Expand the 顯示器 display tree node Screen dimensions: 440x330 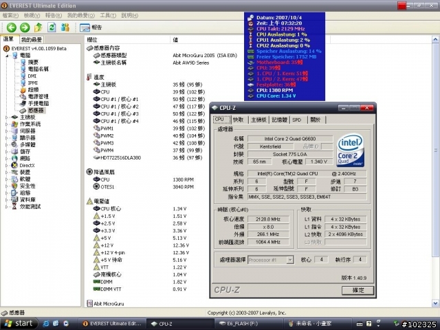pyautogui.click(x=7, y=137)
